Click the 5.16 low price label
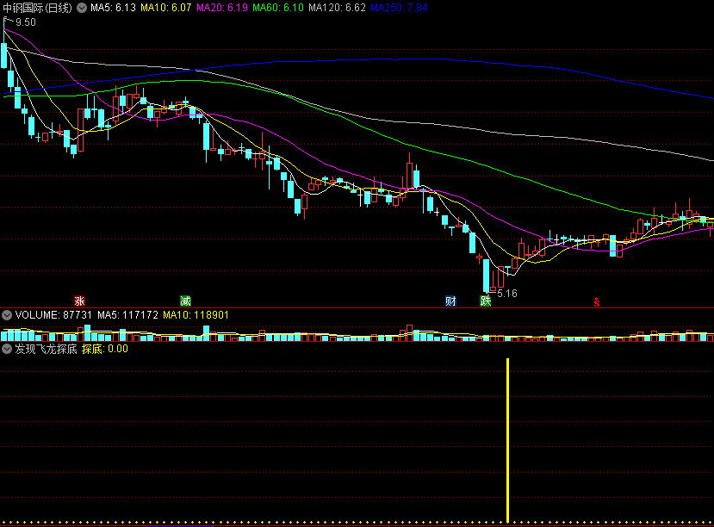Viewport: 714px width, 527px height. [x=507, y=294]
